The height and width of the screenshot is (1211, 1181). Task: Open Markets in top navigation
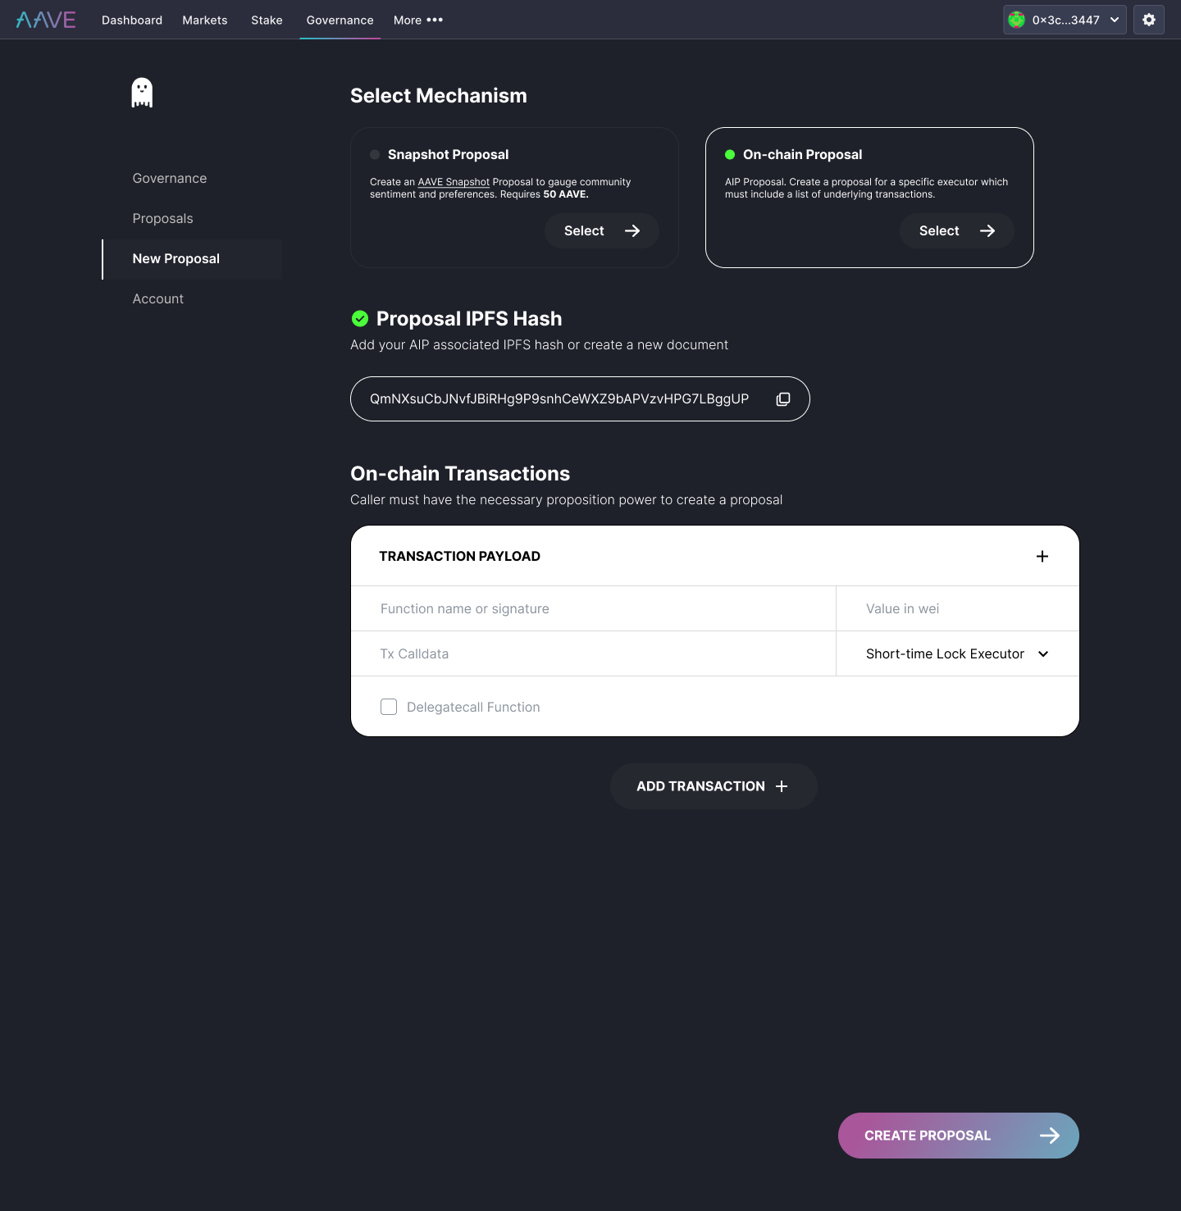205,20
